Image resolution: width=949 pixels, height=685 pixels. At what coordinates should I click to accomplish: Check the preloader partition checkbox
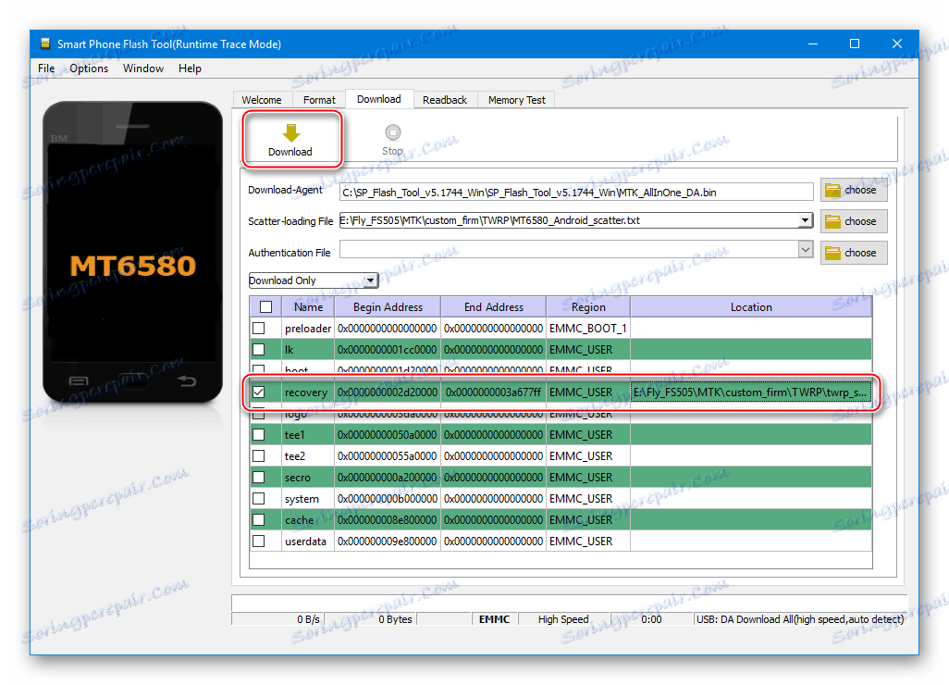[259, 329]
